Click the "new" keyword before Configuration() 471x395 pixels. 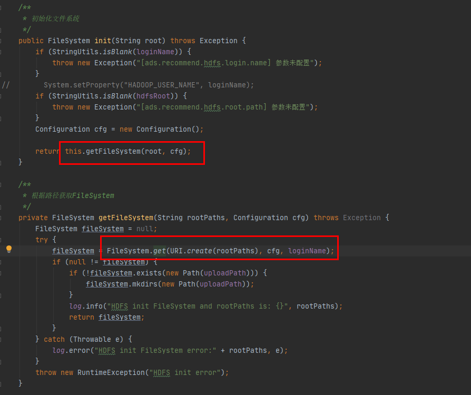126,130
